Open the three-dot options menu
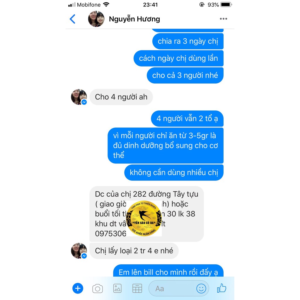The height and width of the screenshot is (300, 300). point(223,19)
